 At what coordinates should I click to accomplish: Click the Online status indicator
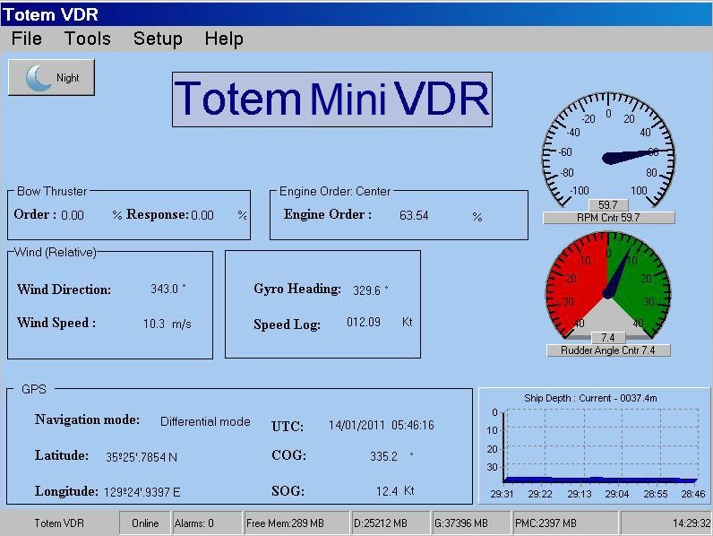pyautogui.click(x=145, y=523)
